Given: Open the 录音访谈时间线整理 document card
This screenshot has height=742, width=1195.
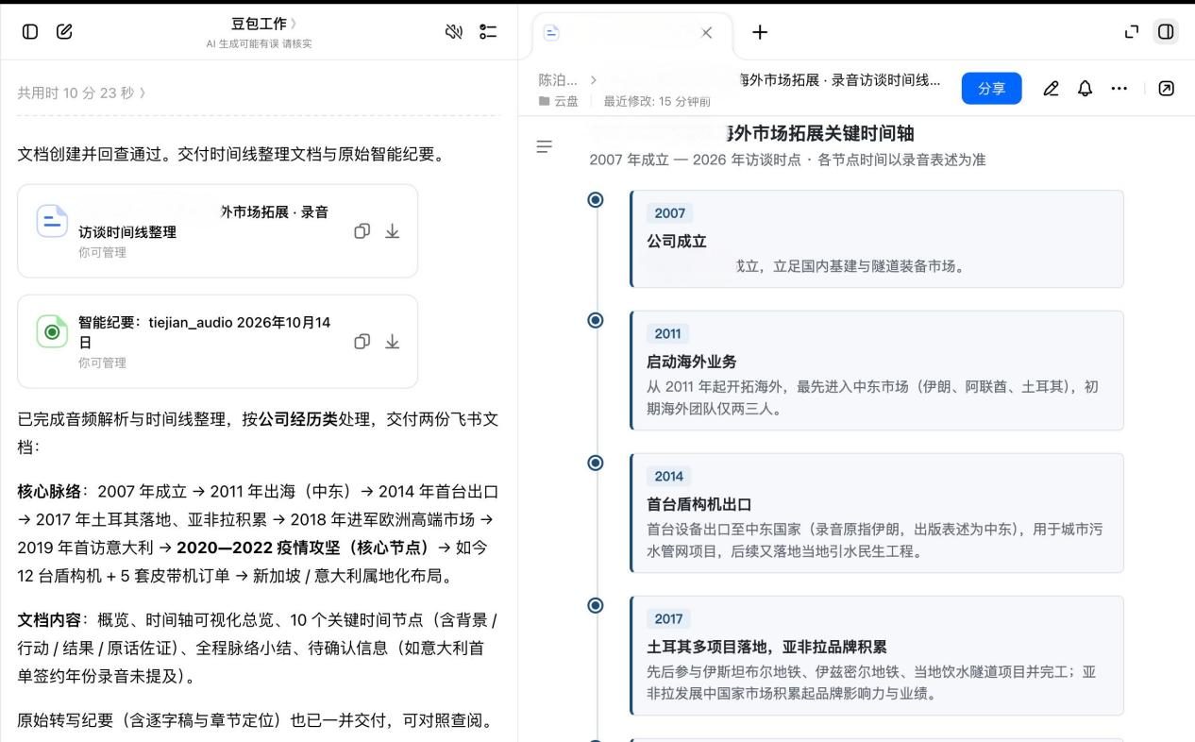Looking at the screenshot, I should [x=217, y=231].
